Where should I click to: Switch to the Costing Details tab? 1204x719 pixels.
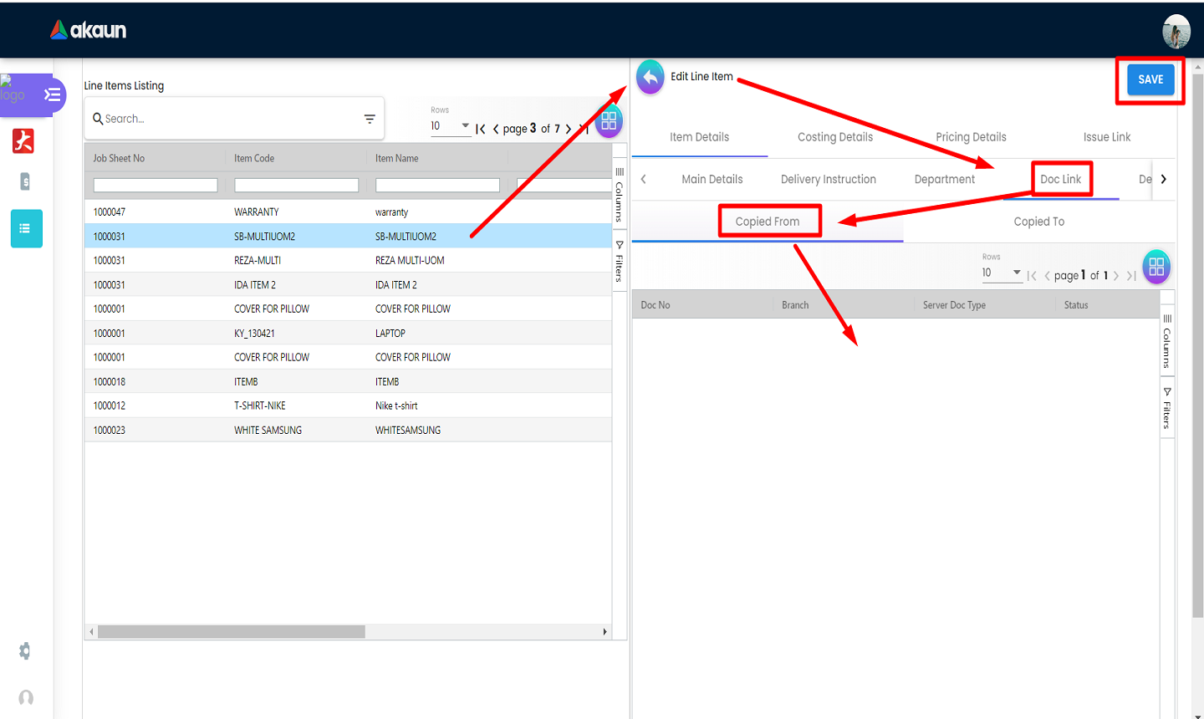click(x=834, y=137)
